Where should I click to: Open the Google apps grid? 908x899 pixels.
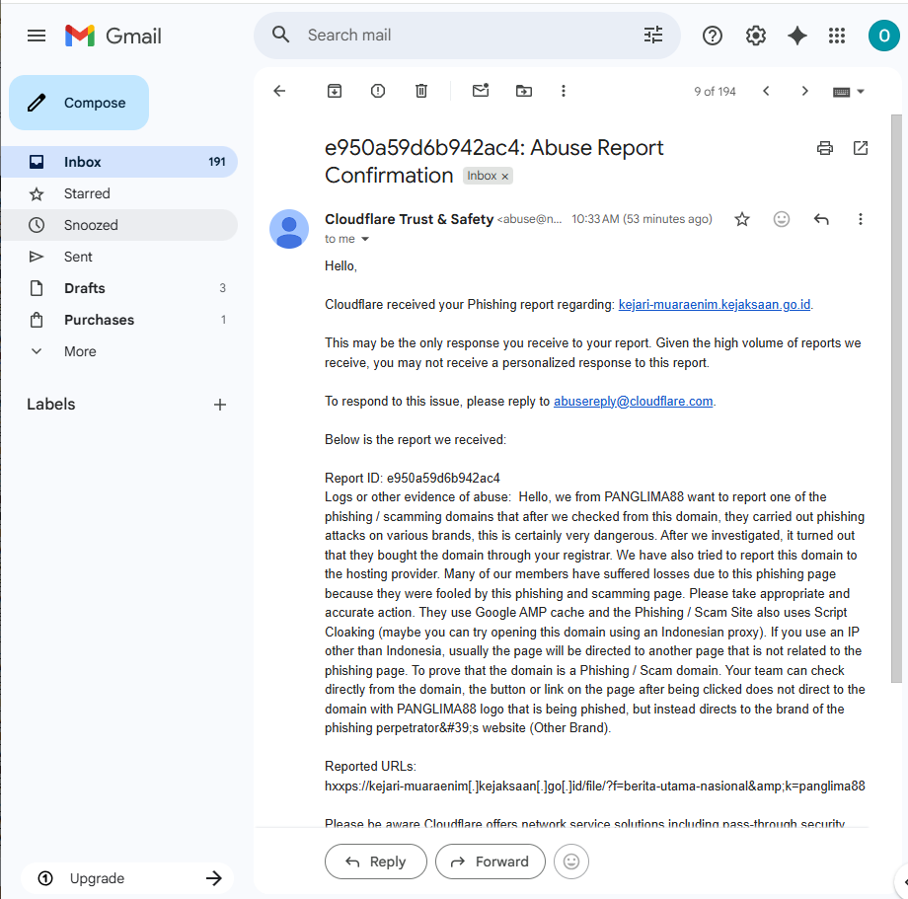(x=837, y=36)
